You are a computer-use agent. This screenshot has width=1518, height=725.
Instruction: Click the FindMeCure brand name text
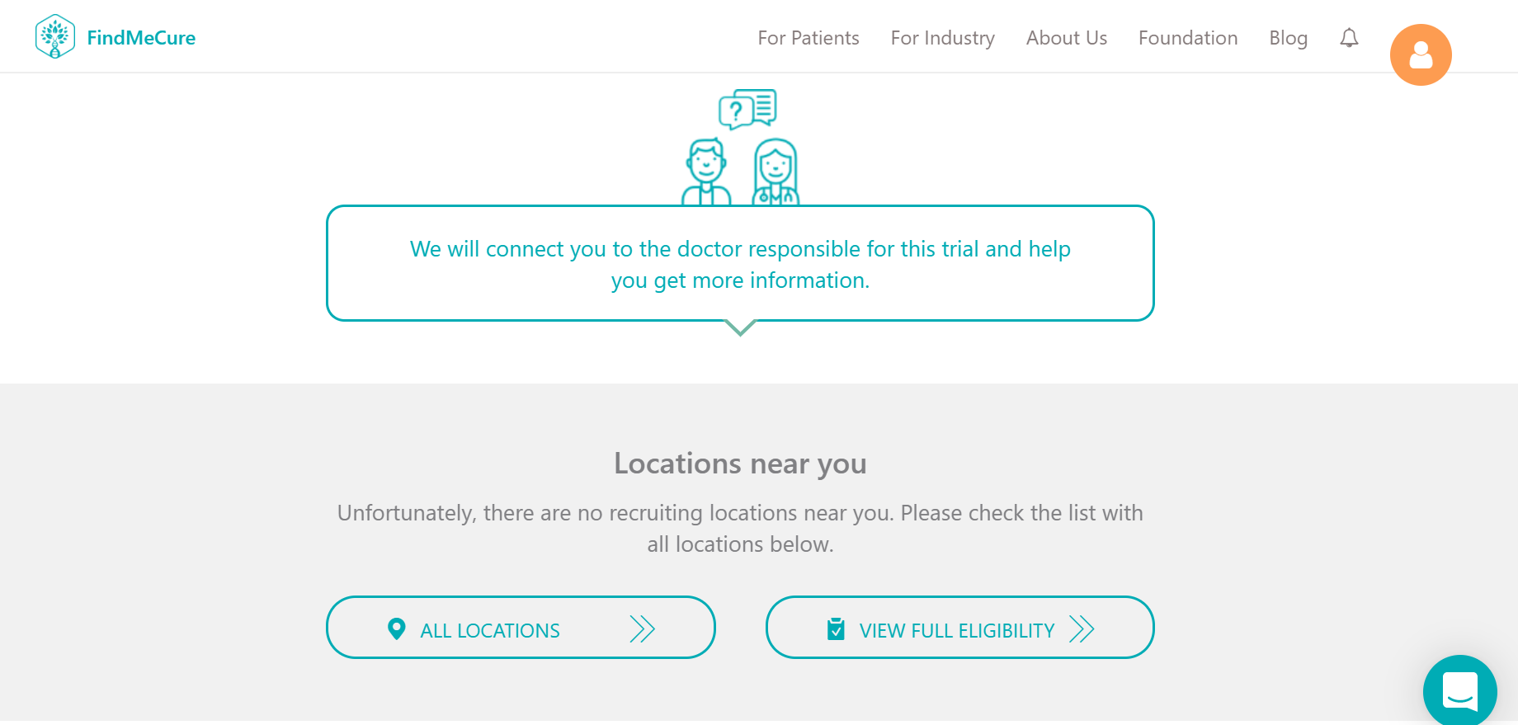(x=141, y=38)
